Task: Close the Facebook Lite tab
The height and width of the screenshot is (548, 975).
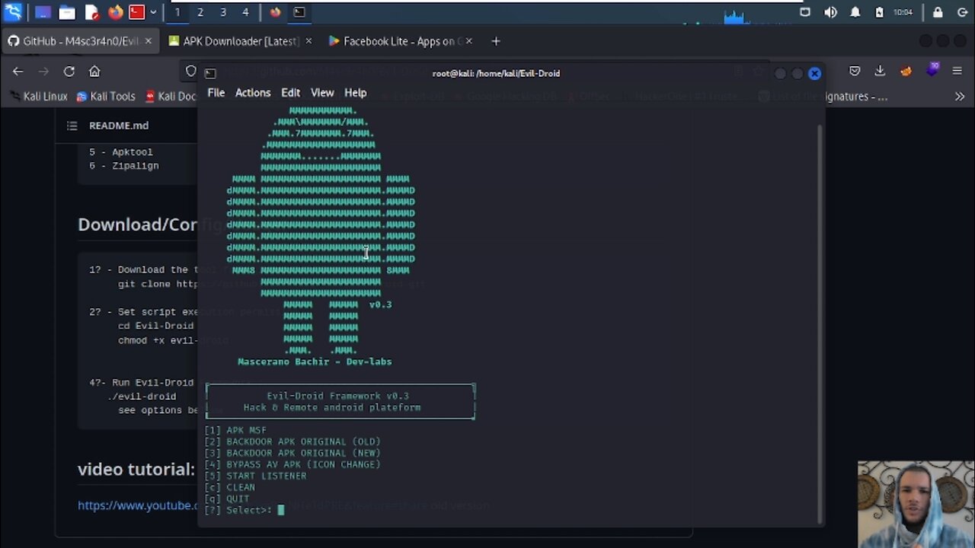Action: coord(468,41)
